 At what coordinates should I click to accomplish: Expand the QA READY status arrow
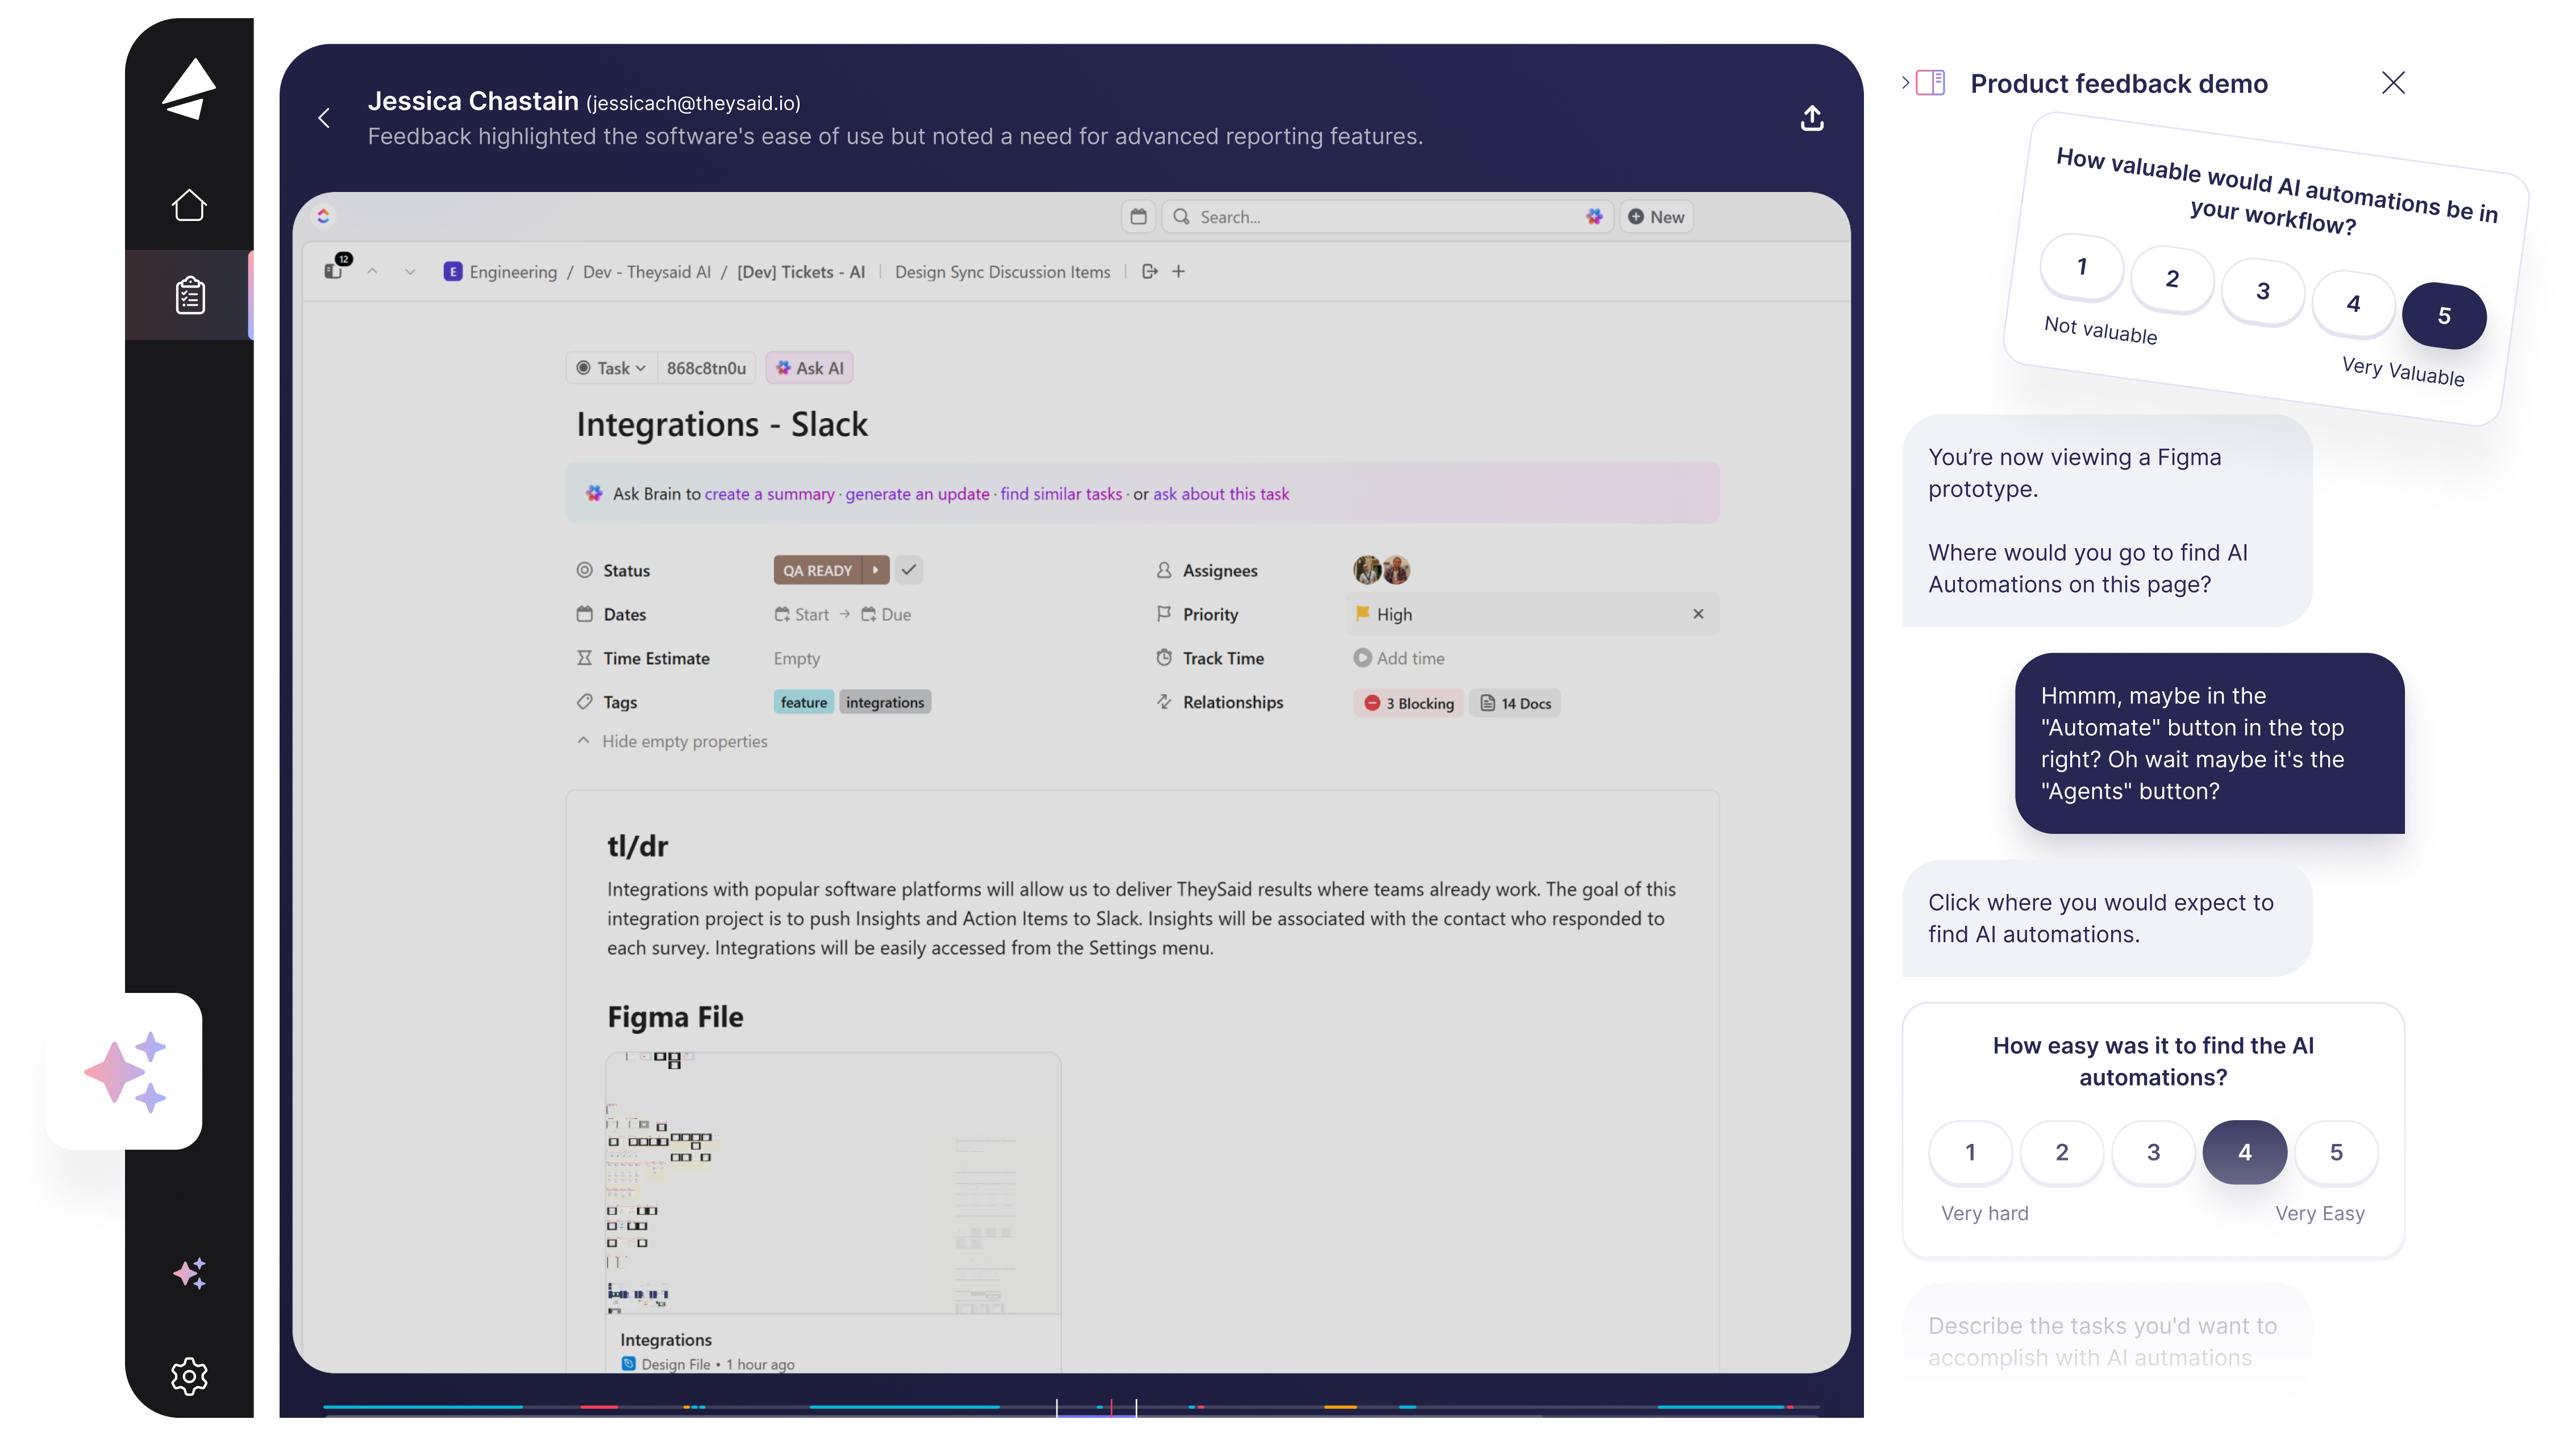pos(876,570)
